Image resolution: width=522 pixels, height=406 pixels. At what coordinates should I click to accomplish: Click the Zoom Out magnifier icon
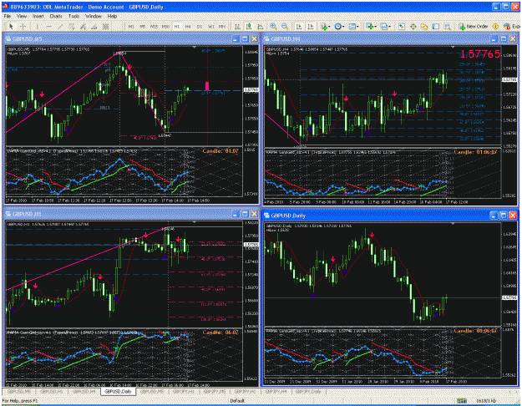click(285, 26)
